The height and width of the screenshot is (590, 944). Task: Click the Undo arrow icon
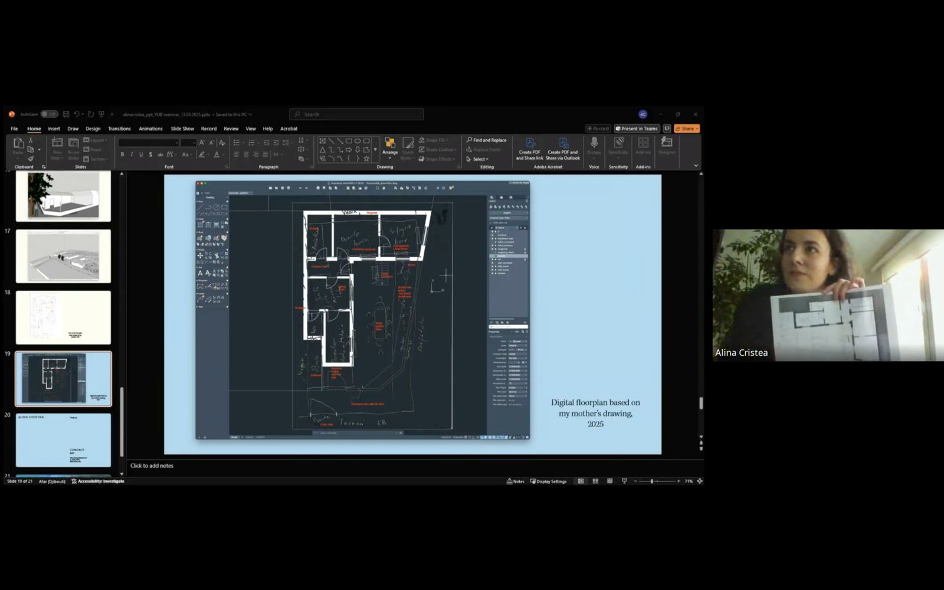77,114
